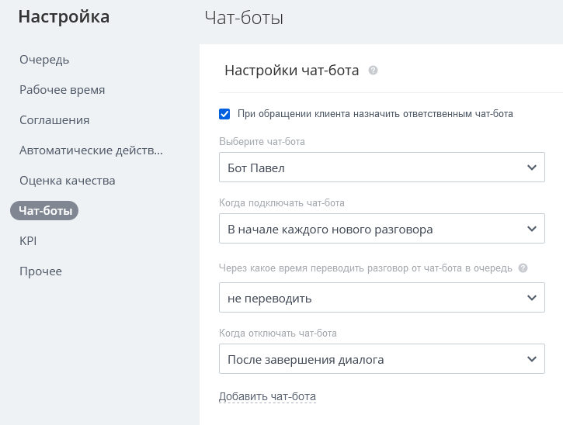Uncheck the assign chat-bot as responsible checkbox
563x425 pixels.
point(225,114)
